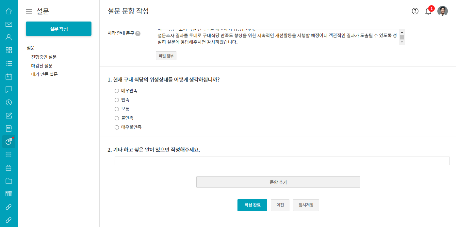Toggle the hamburger menu next to 설문
The width and height of the screenshot is (456, 227).
[x=29, y=11]
